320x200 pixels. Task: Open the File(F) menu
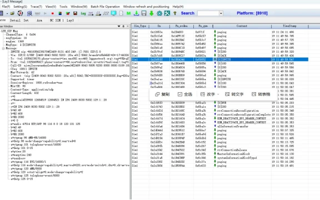tap(6, 7)
